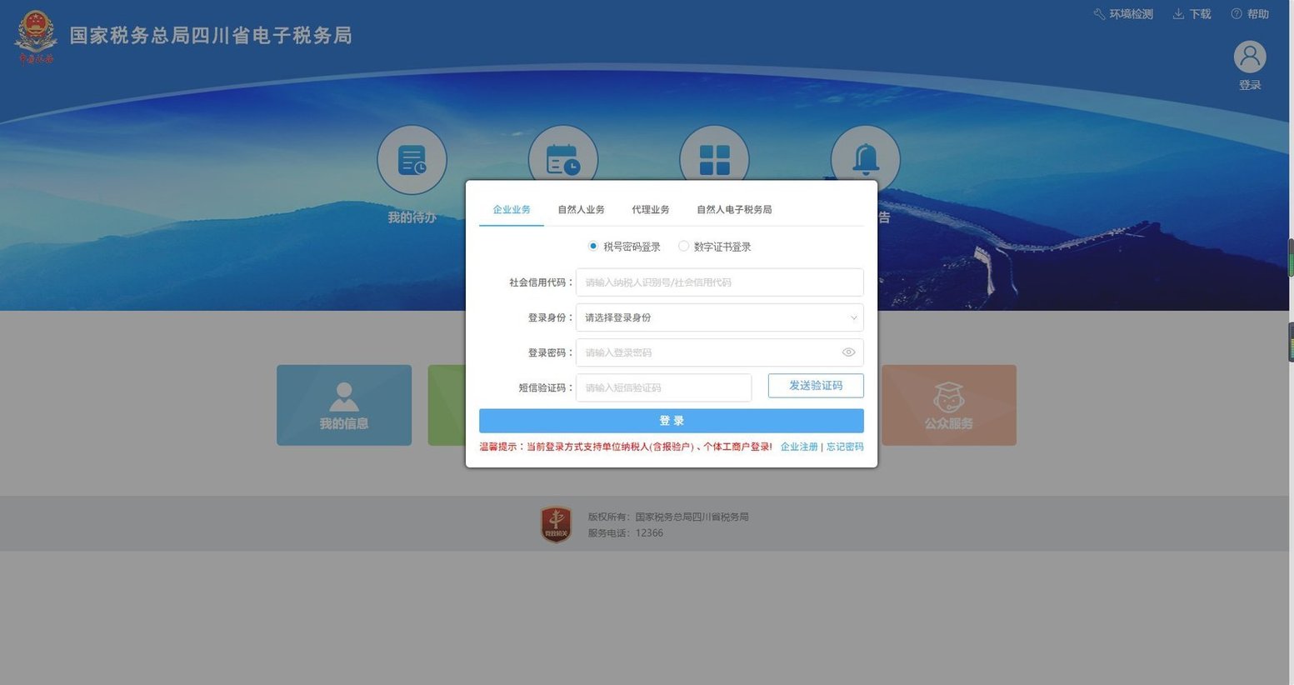Toggle password visibility eye icon
The height and width of the screenshot is (685, 1294).
(848, 352)
